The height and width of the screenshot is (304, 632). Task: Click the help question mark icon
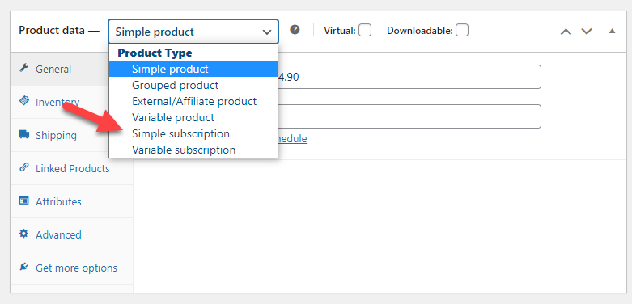click(x=295, y=30)
